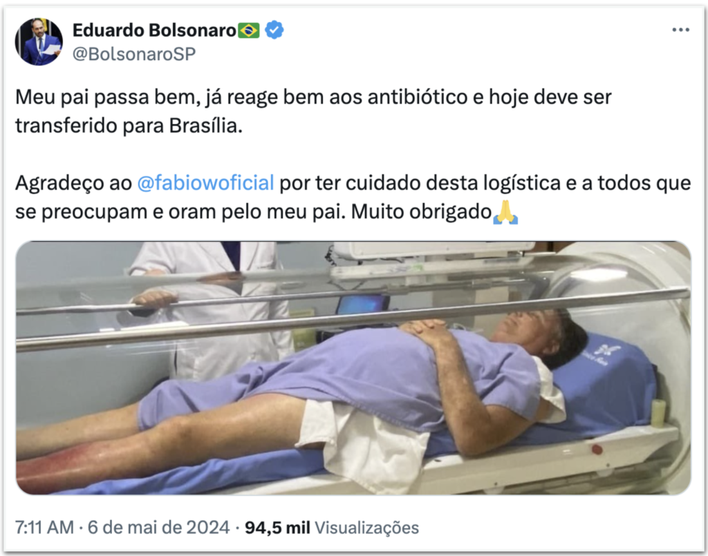Click the "Muito obrigado" text

[421, 212]
